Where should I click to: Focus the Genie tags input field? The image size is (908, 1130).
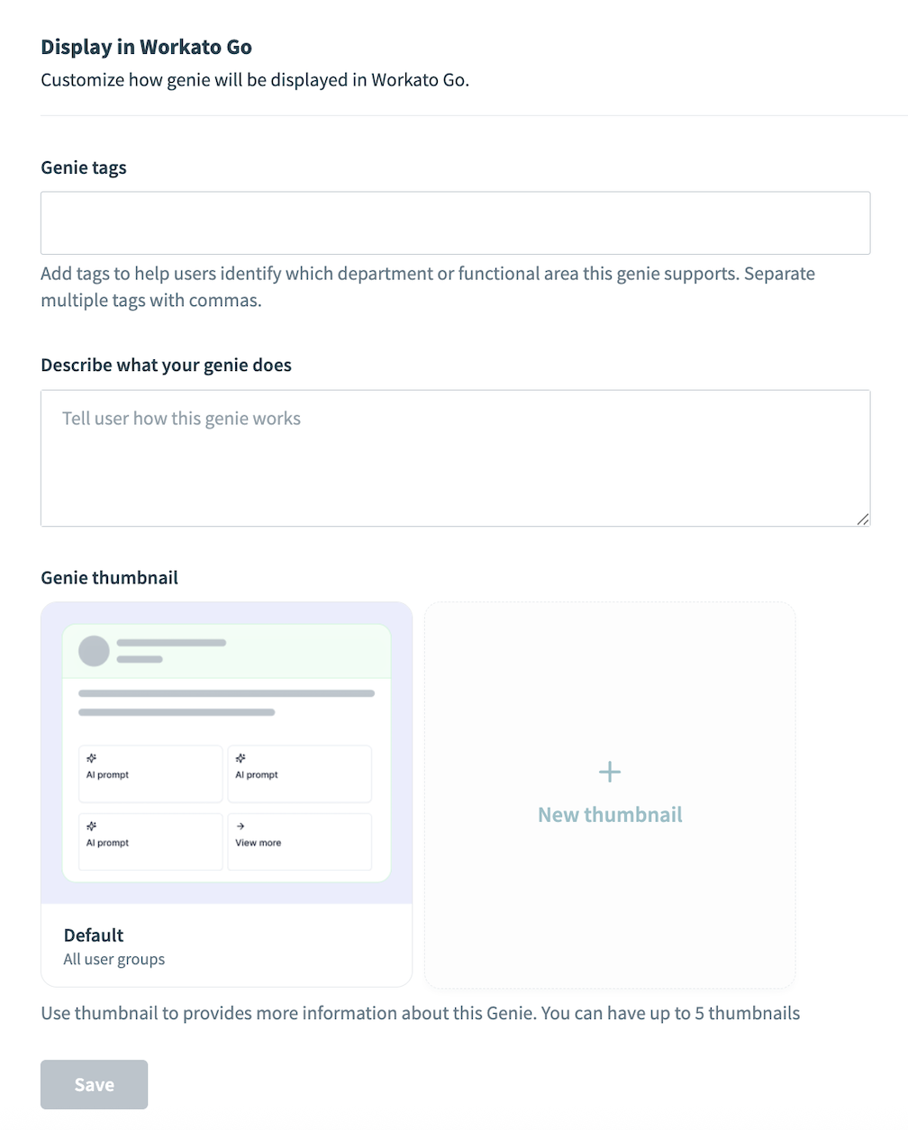pyautogui.click(x=455, y=222)
